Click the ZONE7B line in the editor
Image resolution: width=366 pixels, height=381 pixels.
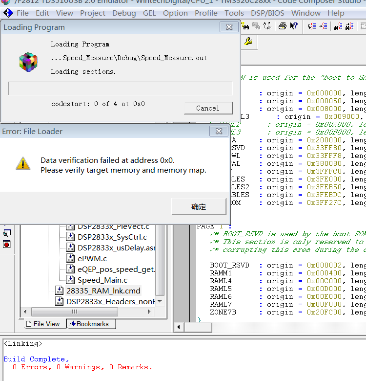coord(288,312)
